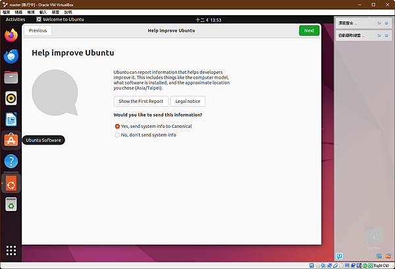
Task: Open the Trash icon in dock
Action: (11, 204)
